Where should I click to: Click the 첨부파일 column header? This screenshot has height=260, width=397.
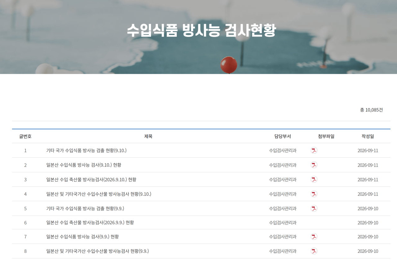(326, 136)
